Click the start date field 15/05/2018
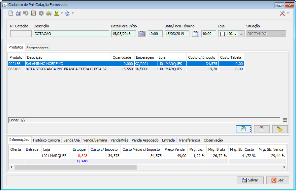The image size is (296, 191). pyautogui.click(x=123, y=34)
